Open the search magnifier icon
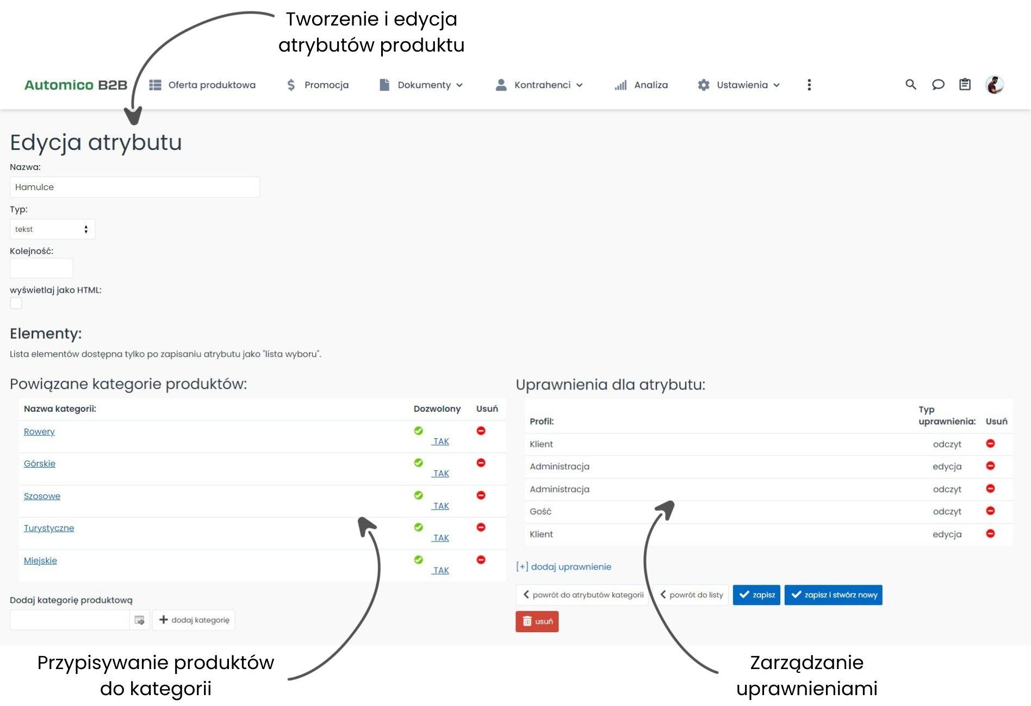This screenshot has height=706, width=1031. point(911,85)
